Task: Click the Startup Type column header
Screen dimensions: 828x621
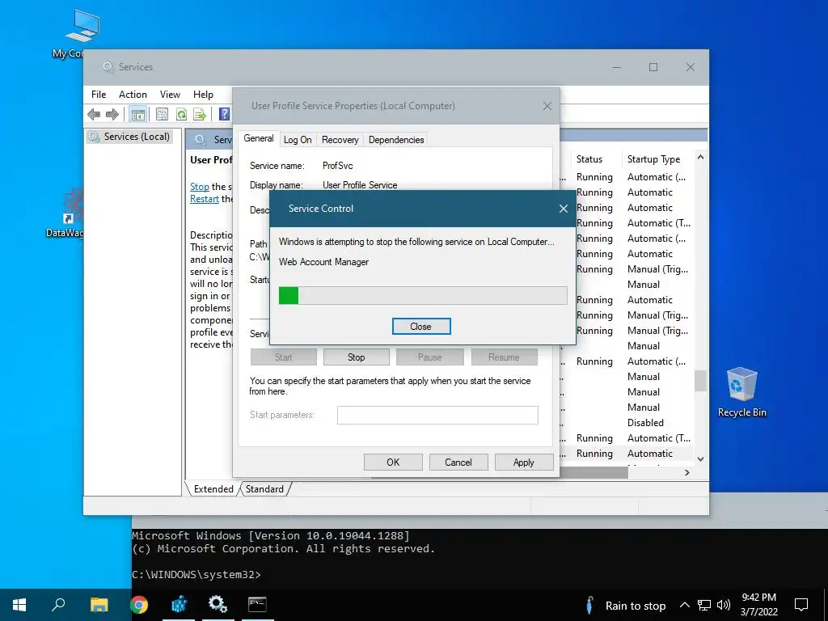Action: [653, 159]
